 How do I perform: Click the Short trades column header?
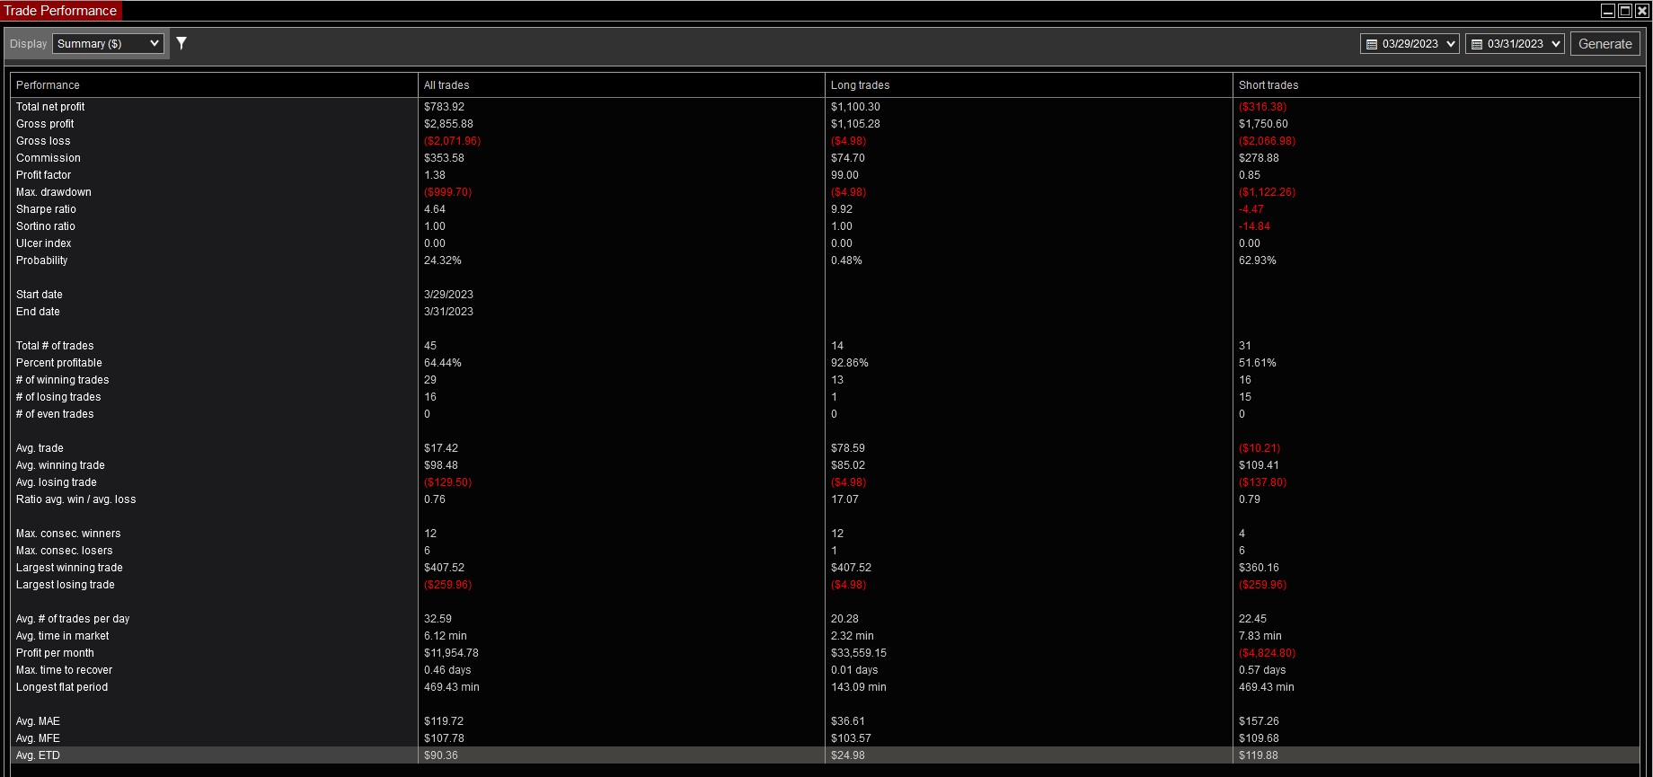pos(1436,85)
